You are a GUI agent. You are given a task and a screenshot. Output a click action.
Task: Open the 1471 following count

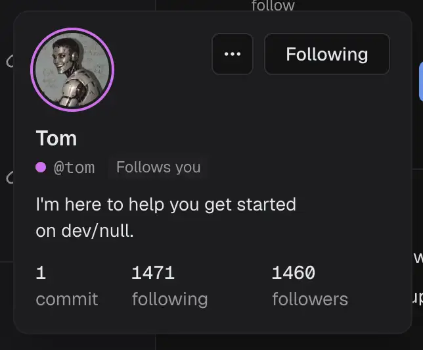(153, 272)
